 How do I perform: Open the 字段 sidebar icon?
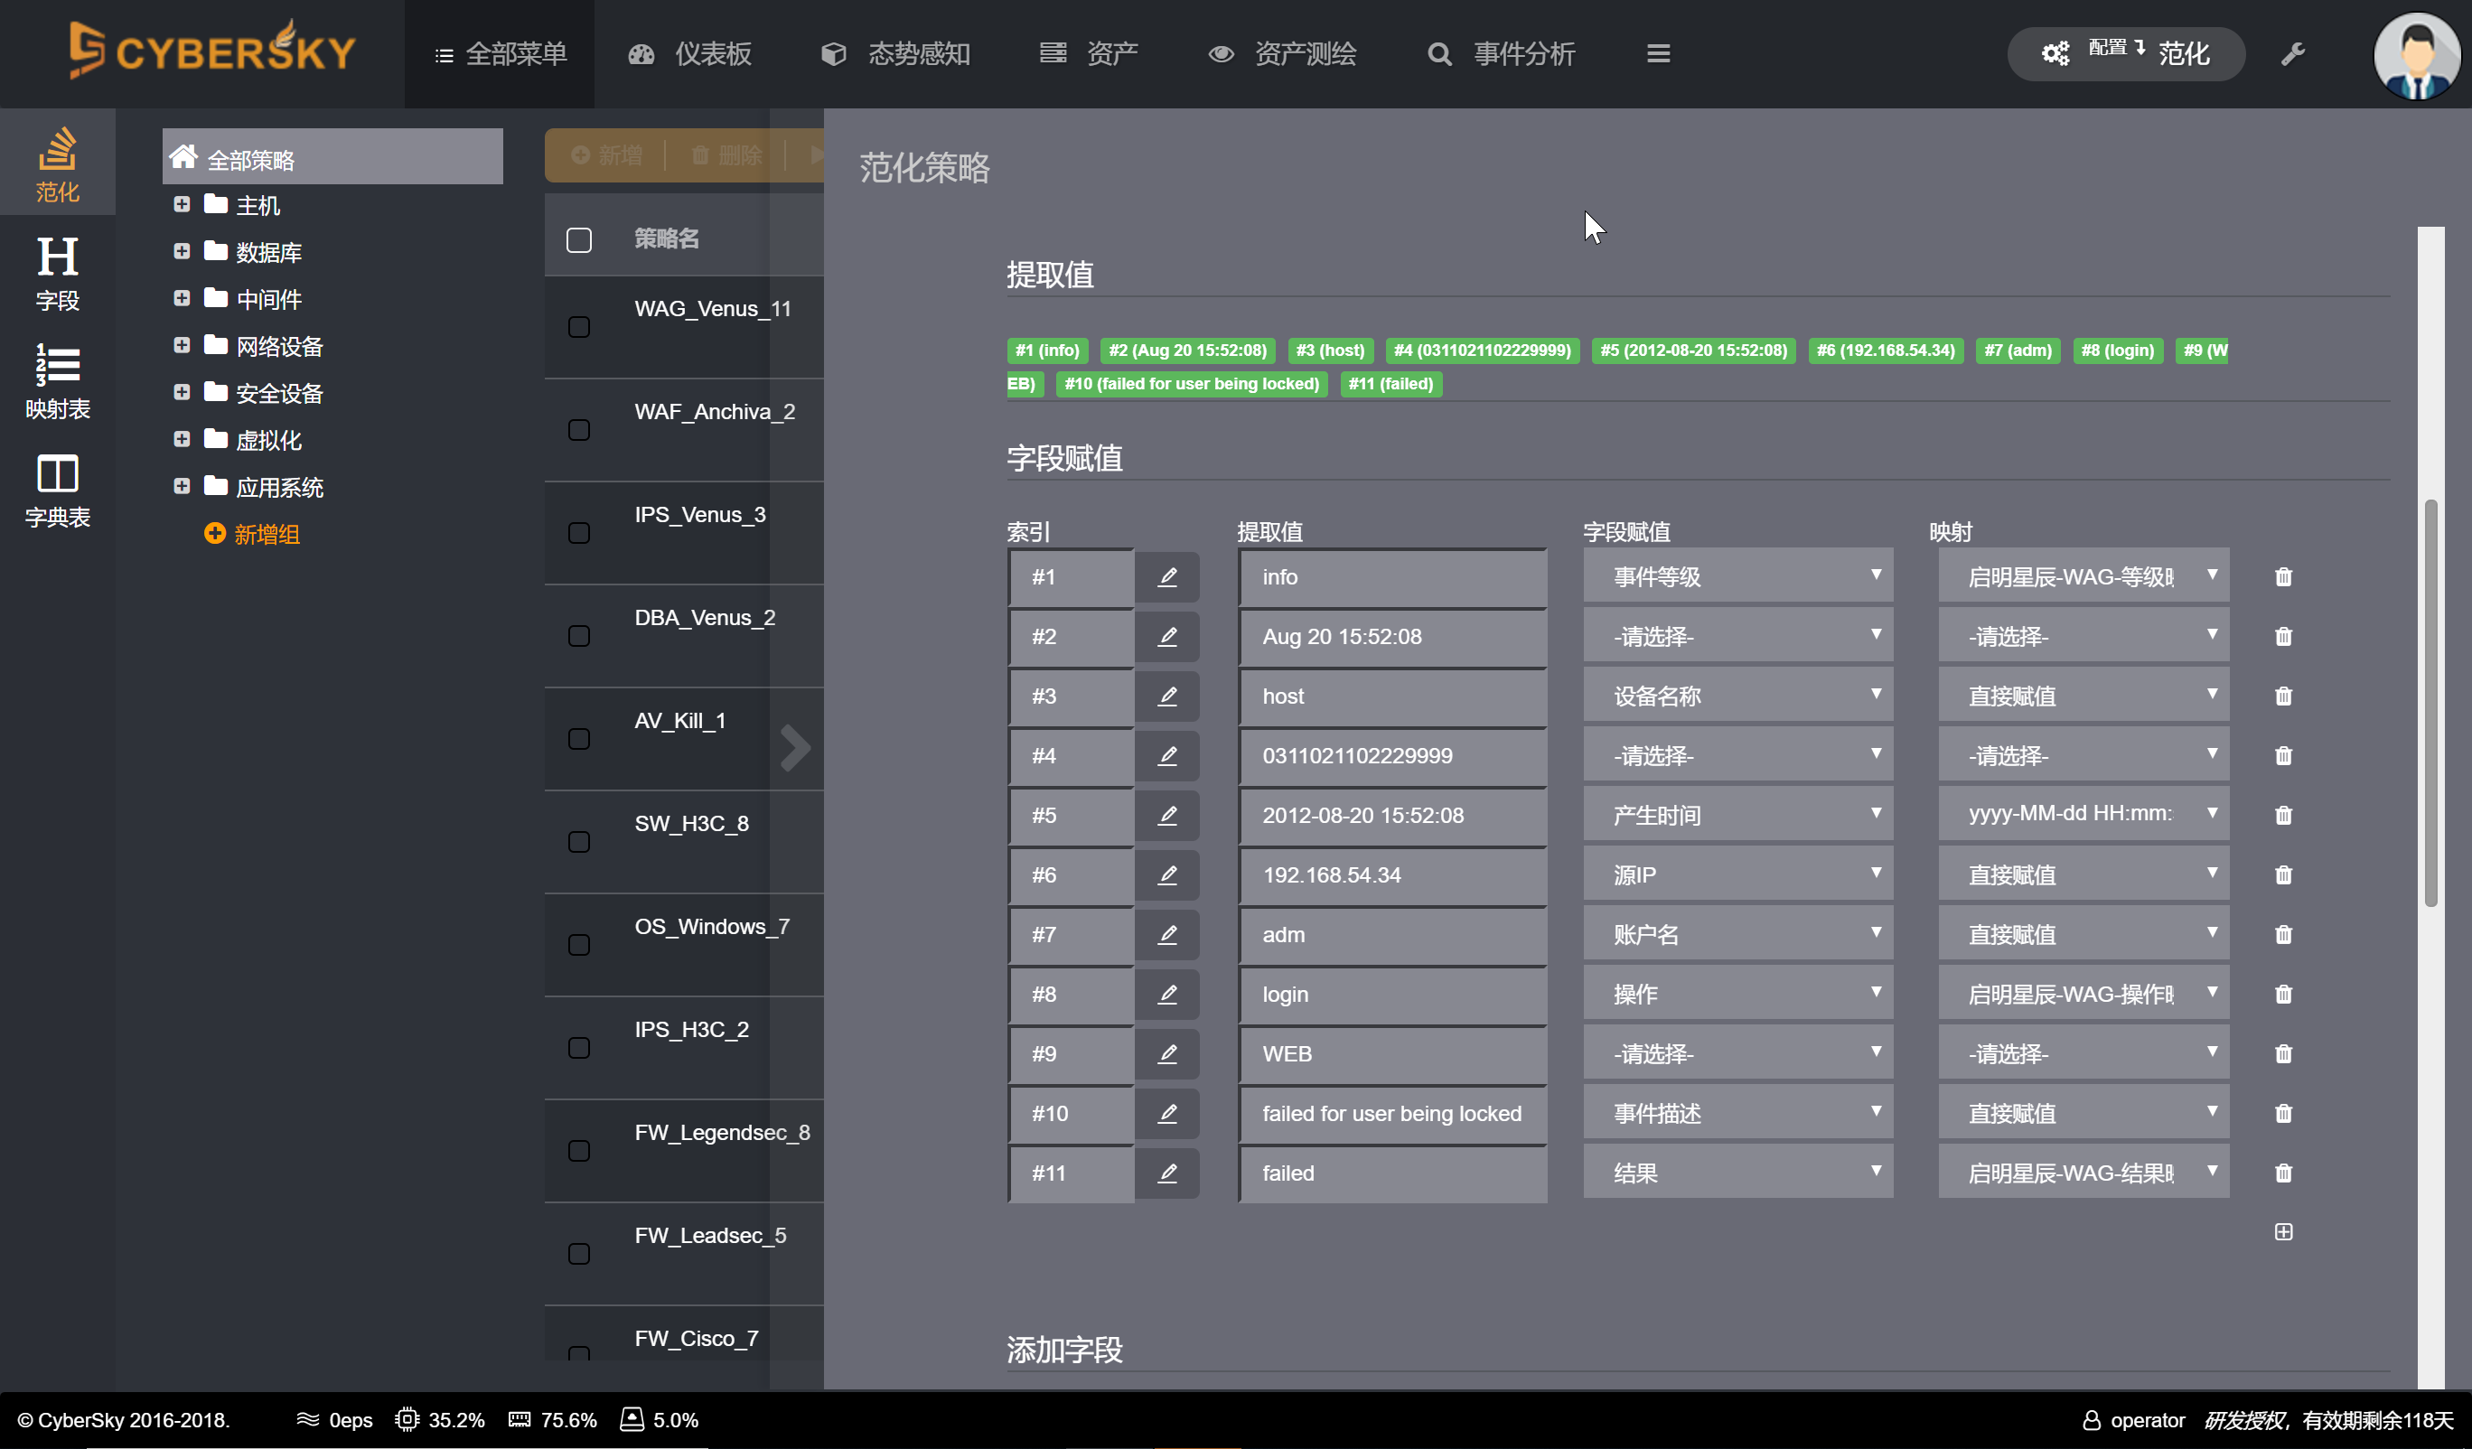(57, 273)
